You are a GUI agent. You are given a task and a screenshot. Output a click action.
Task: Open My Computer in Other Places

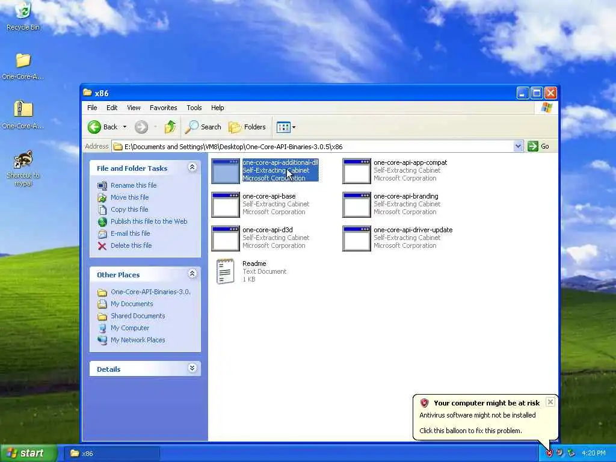click(130, 328)
